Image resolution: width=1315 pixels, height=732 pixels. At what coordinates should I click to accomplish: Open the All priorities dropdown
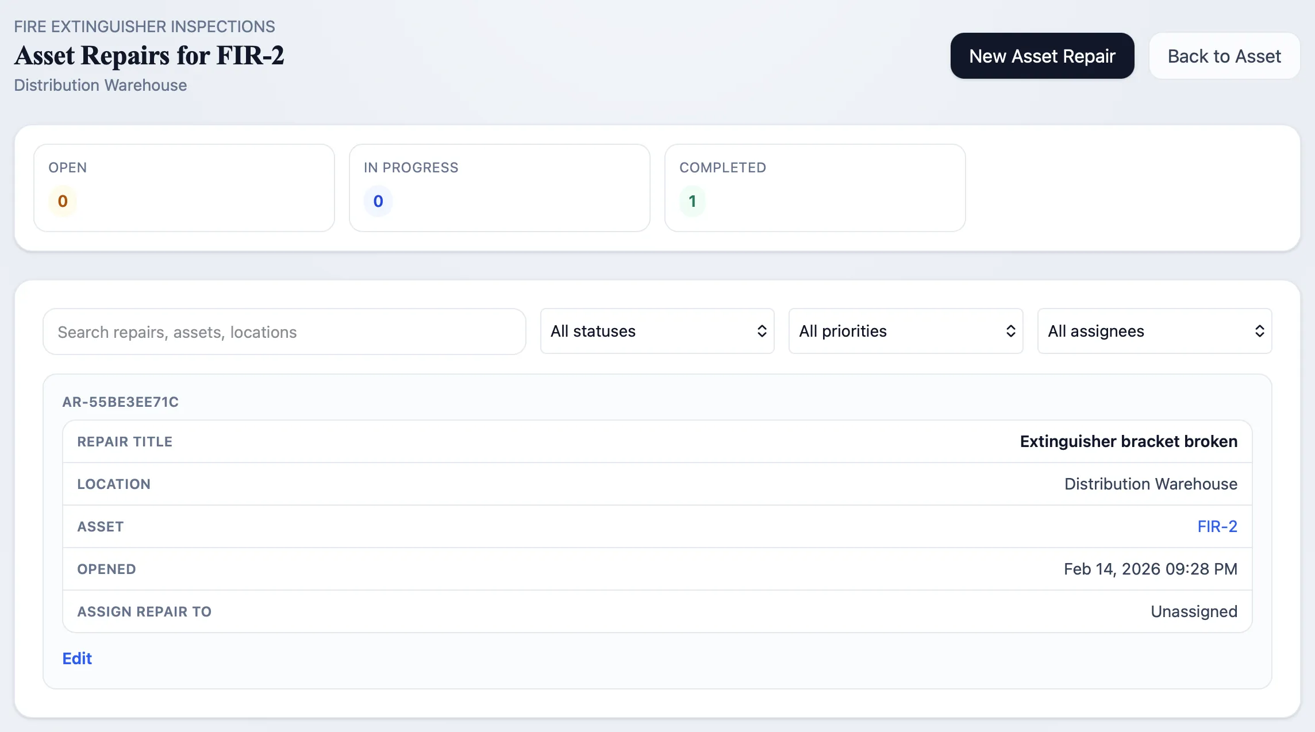coord(905,331)
